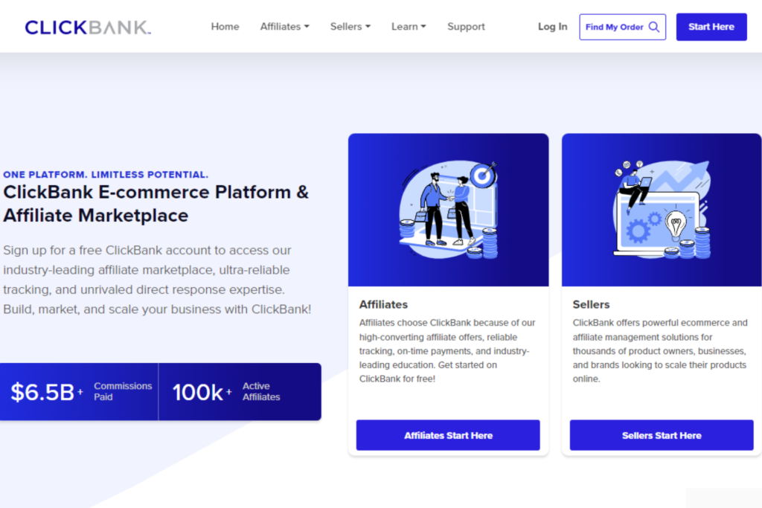Click the Sellers card heading

591,304
